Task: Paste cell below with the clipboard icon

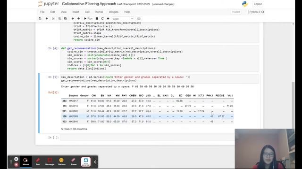Action: pyautogui.click(x=66, y=19)
